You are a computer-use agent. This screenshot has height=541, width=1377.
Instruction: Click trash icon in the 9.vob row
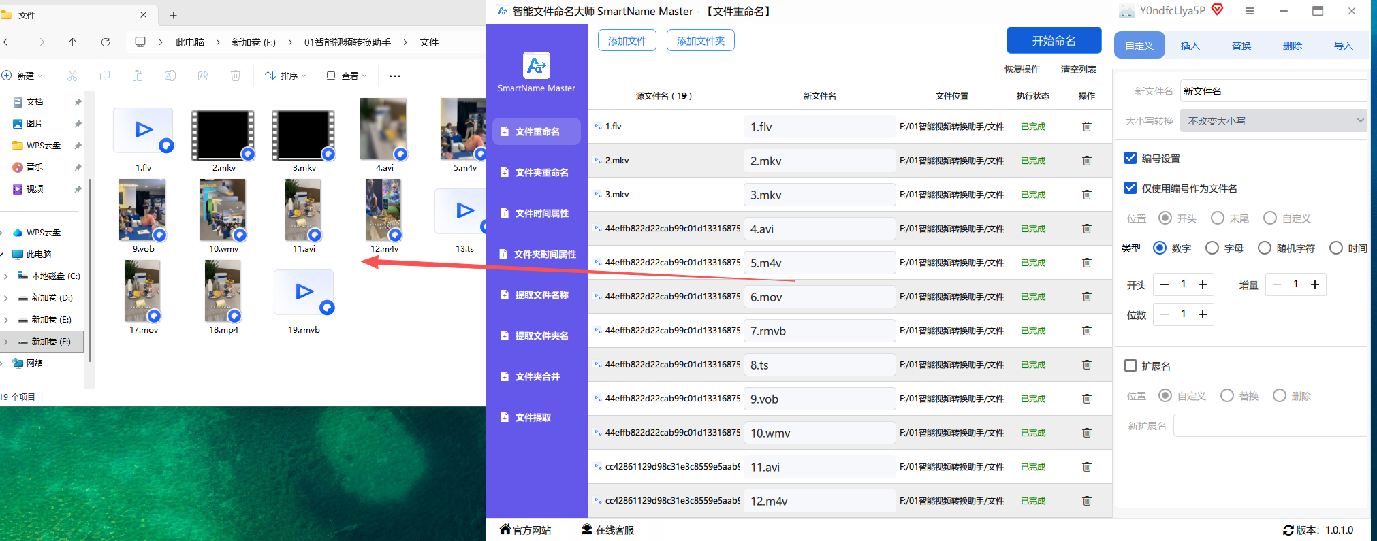click(x=1087, y=399)
